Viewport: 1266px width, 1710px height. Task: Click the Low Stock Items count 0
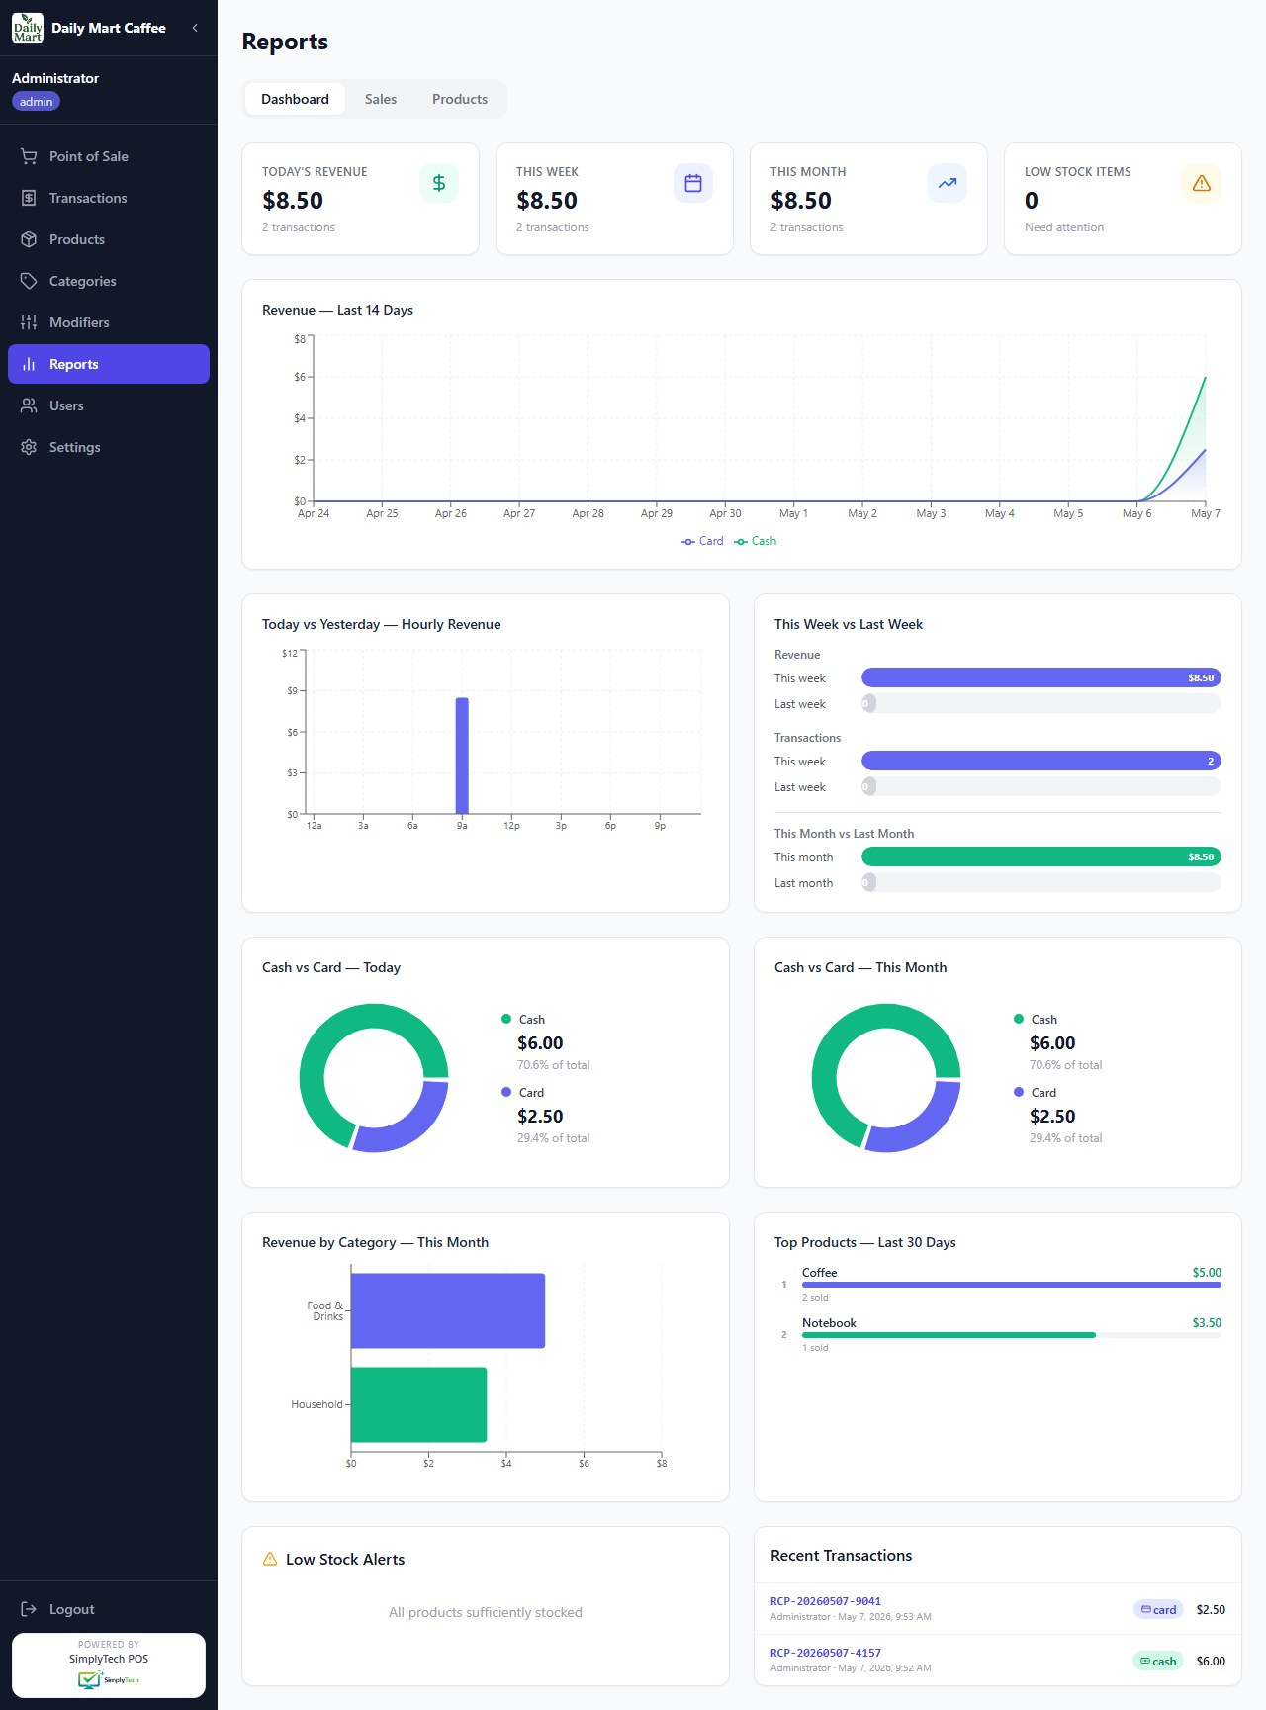pos(1032,201)
